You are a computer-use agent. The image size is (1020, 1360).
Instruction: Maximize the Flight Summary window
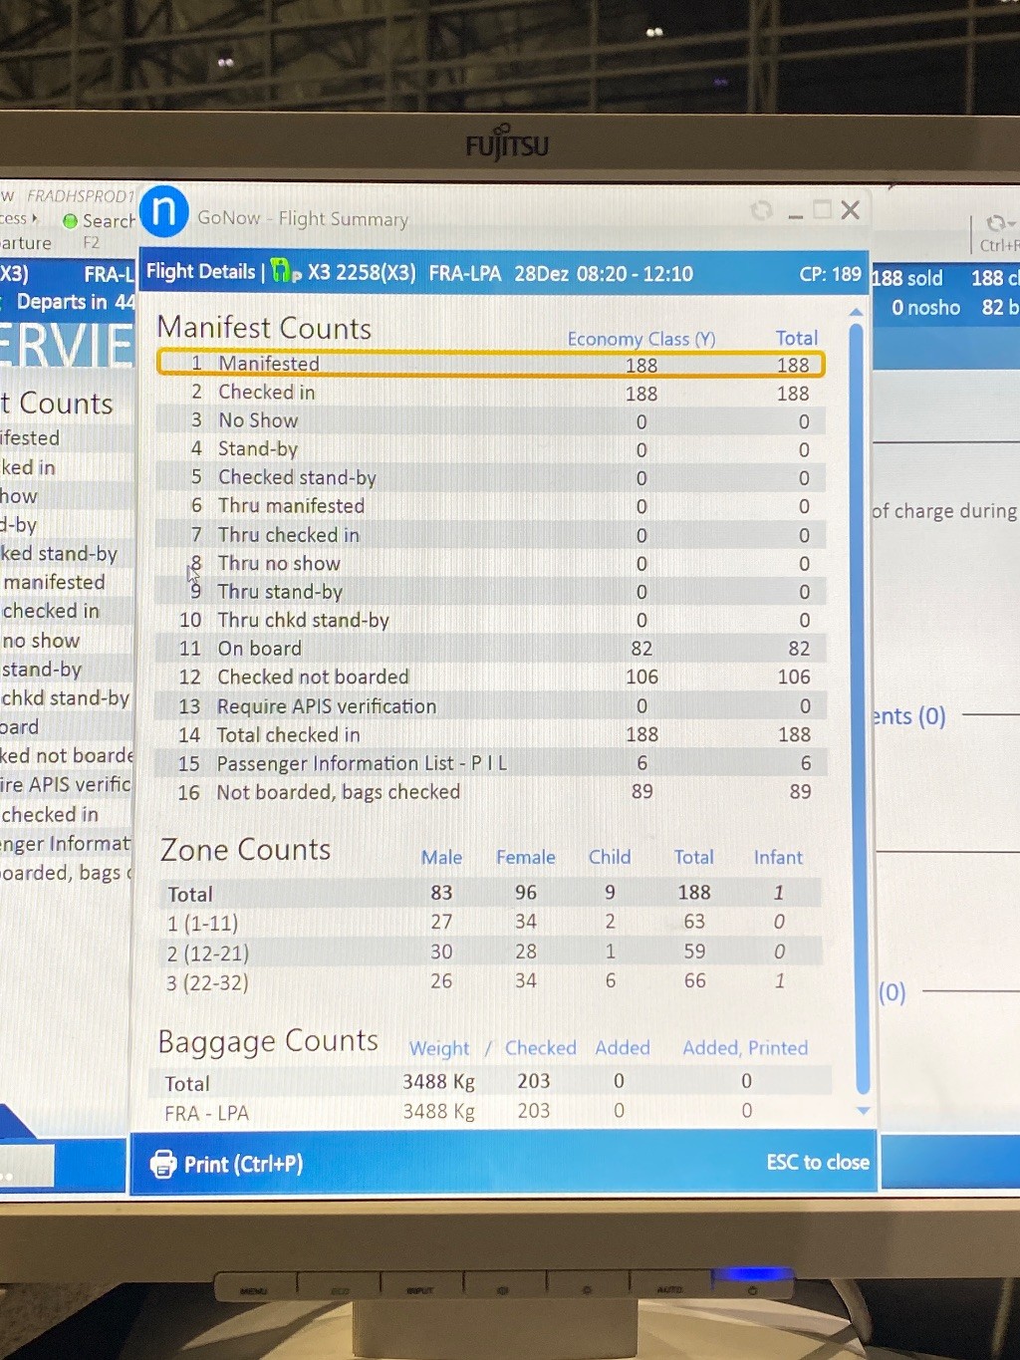[x=822, y=210]
